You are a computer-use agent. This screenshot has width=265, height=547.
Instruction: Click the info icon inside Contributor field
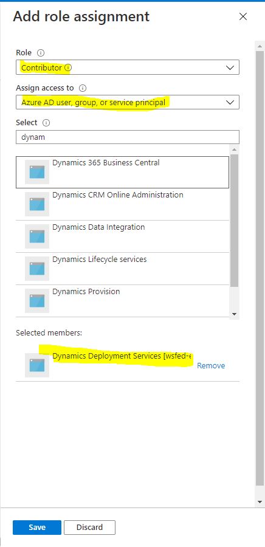click(68, 67)
